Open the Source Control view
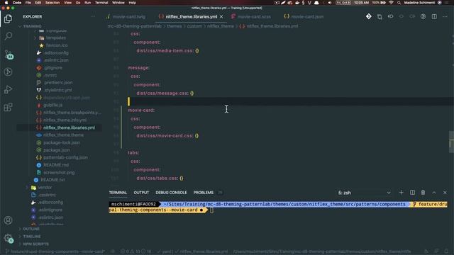This screenshot has height=255, width=454. click(x=9, y=54)
